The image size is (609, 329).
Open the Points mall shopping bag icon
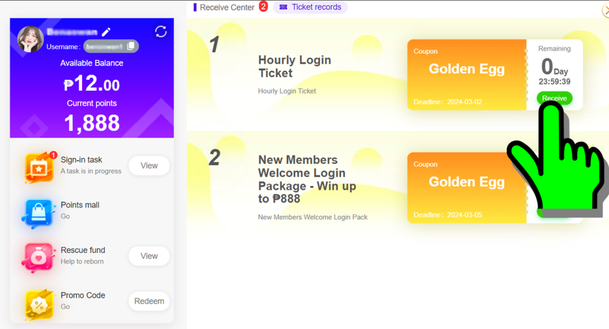[x=38, y=213]
